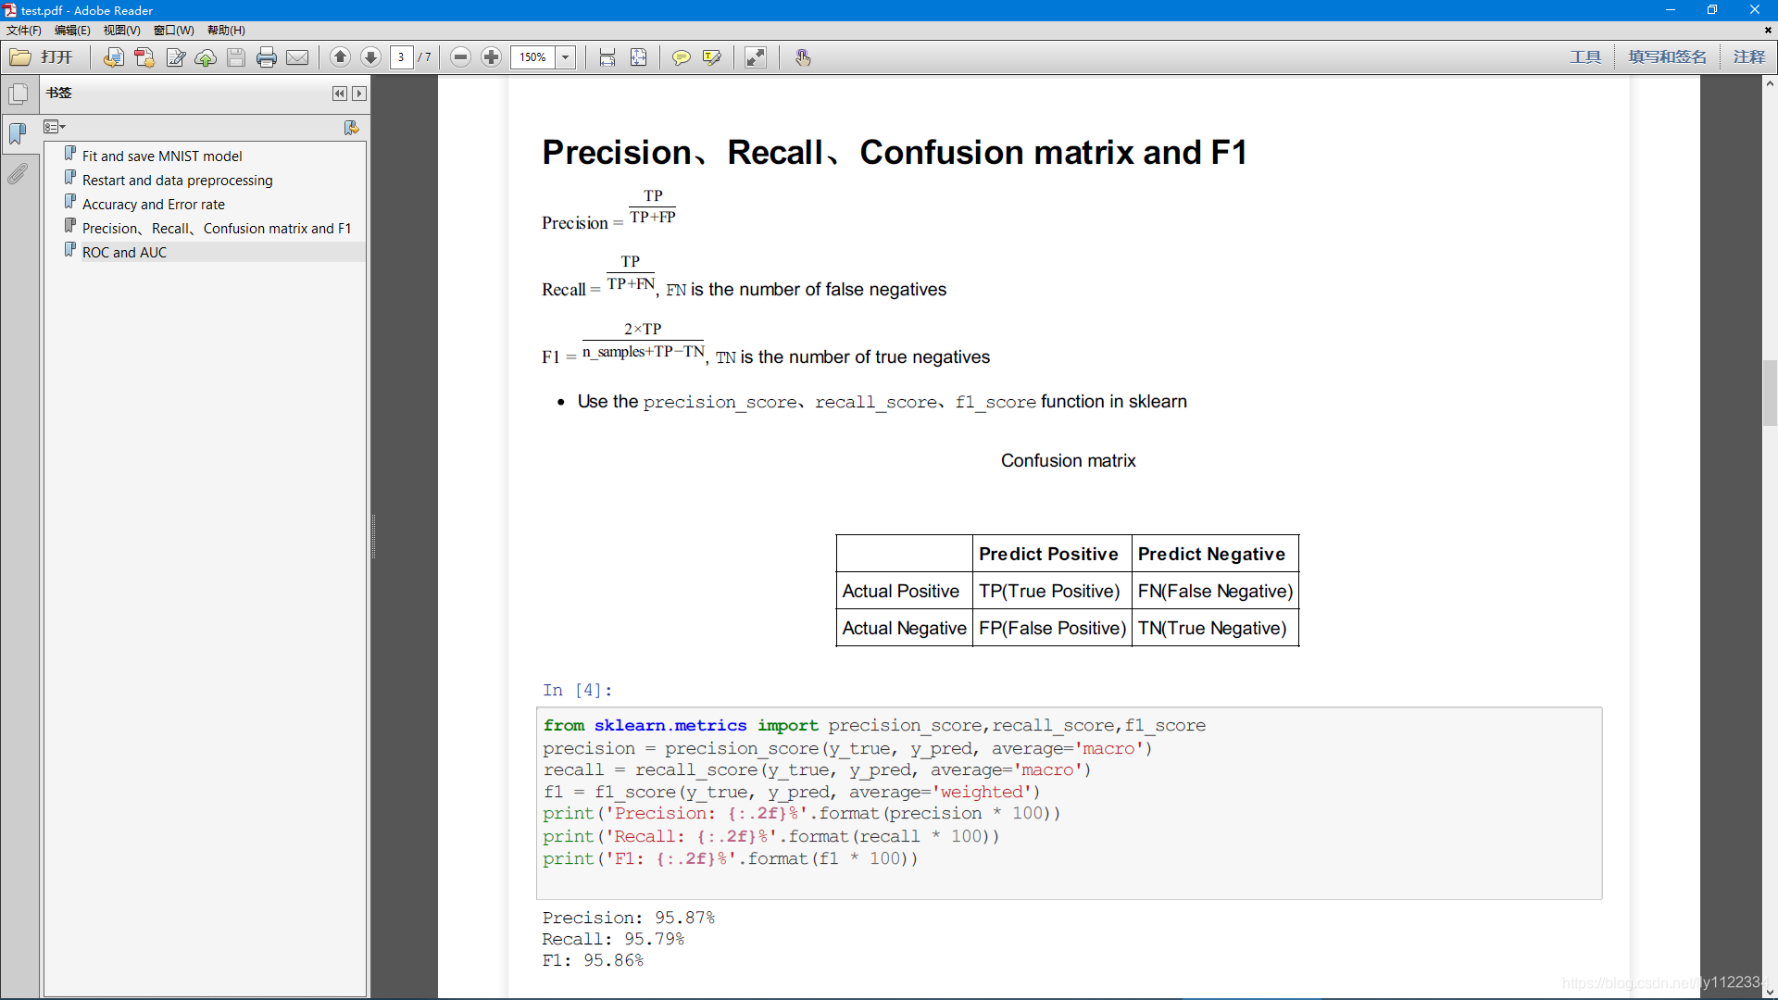Open the zoom percentage dropdown
Image resolution: width=1778 pixels, height=1000 pixels.
pos(566,56)
